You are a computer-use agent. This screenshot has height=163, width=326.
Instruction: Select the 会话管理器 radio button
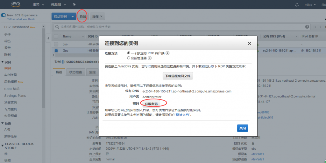coord(129,58)
